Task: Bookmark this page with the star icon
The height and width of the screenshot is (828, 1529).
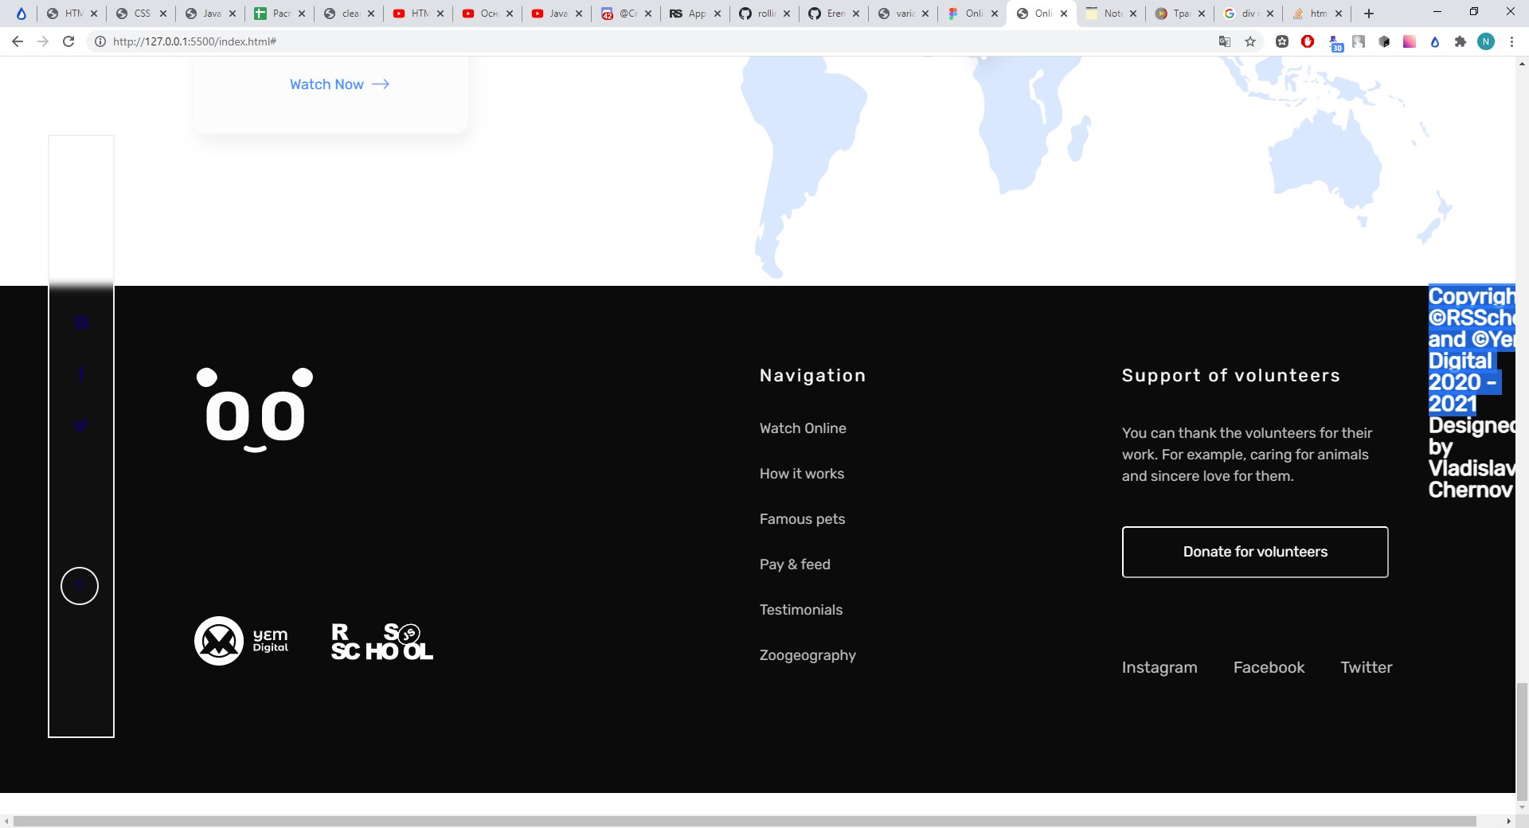Action: coord(1250,41)
